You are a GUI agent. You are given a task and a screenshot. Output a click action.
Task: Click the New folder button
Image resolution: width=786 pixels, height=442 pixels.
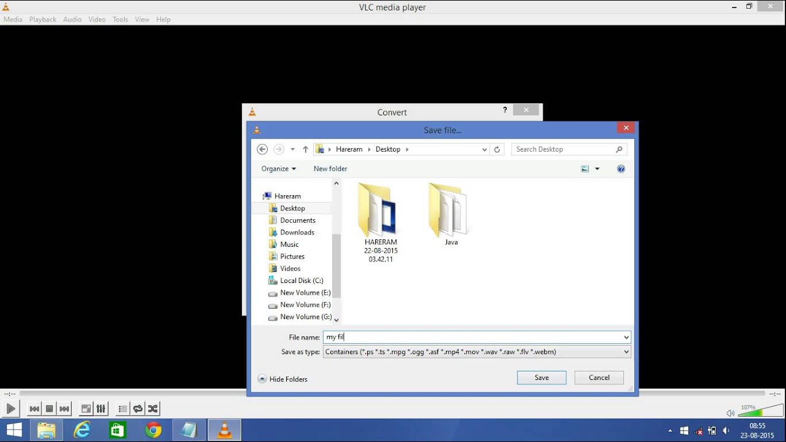pos(330,169)
